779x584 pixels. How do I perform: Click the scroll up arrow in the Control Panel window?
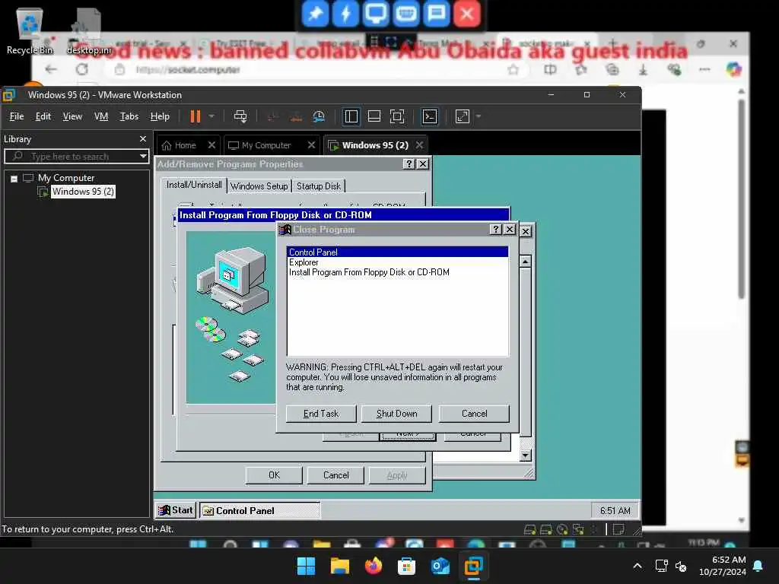[x=526, y=262]
